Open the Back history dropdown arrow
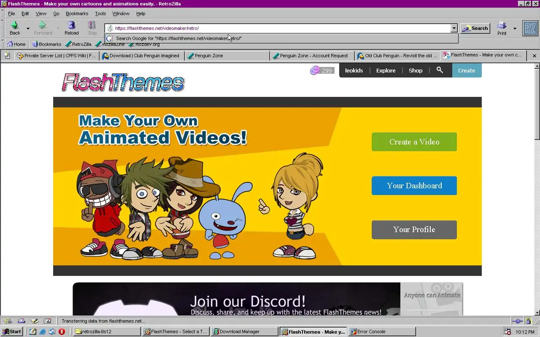 pyautogui.click(x=28, y=29)
